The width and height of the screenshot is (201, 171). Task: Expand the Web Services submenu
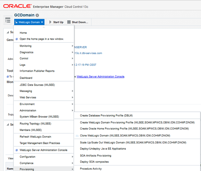click(44, 97)
